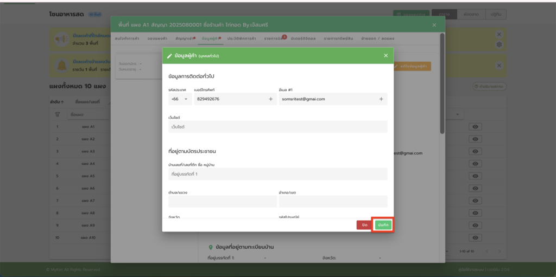
Task: Click the eye icon for row แผง A6
Action: (x=475, y=189)
